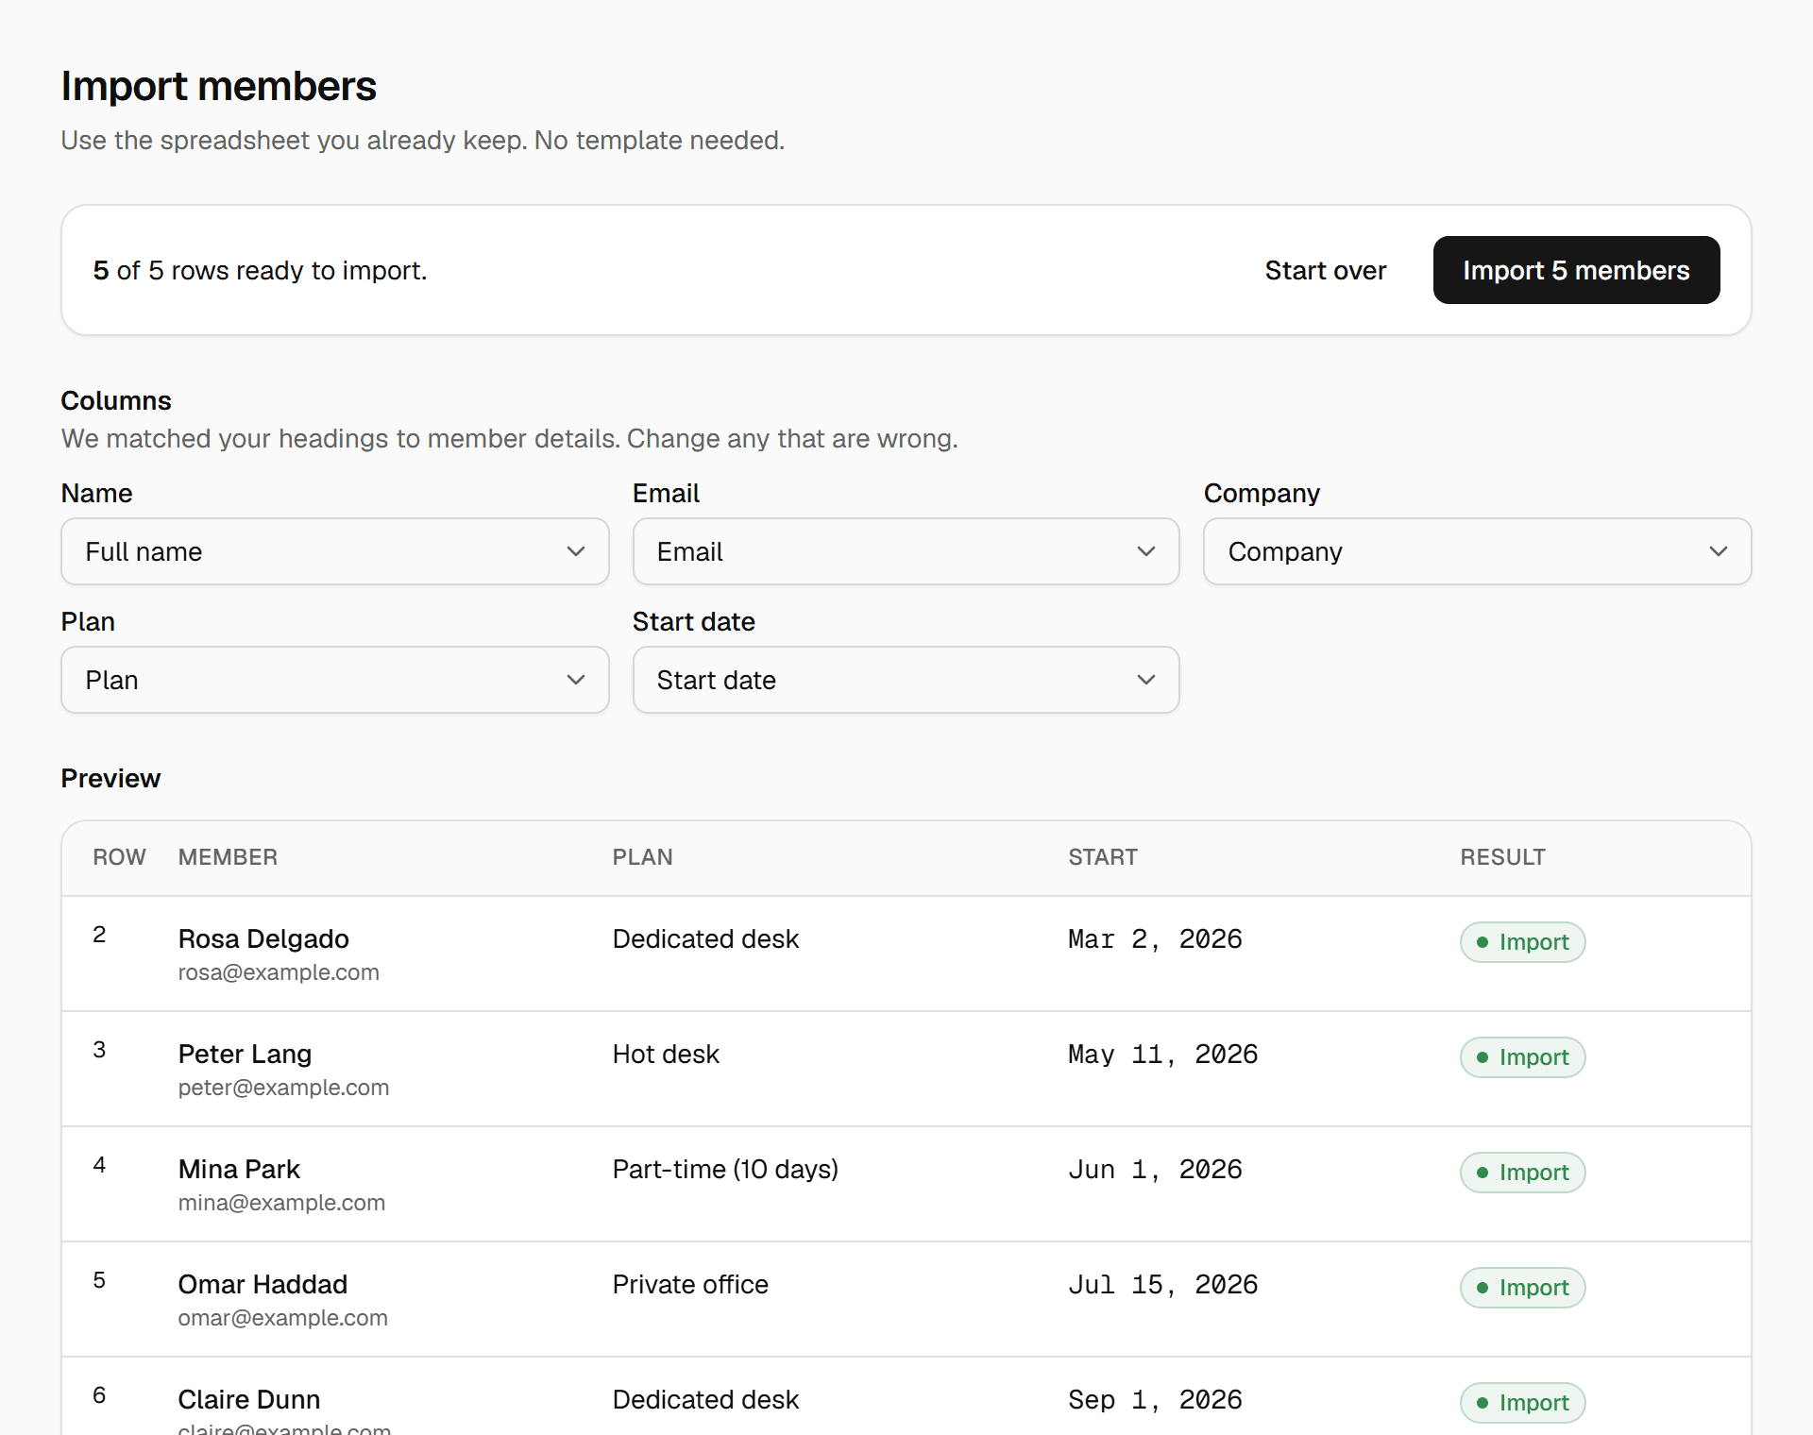Screen dimensions: 1813x1435
Task: Select the name Rosa Delgado
Action: 263,938
